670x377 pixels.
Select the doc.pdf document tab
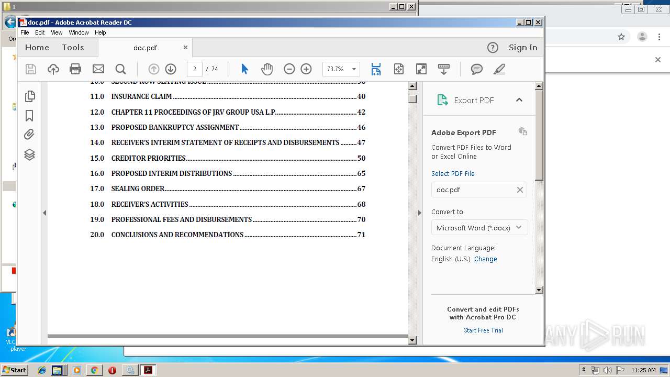(145, 48)
